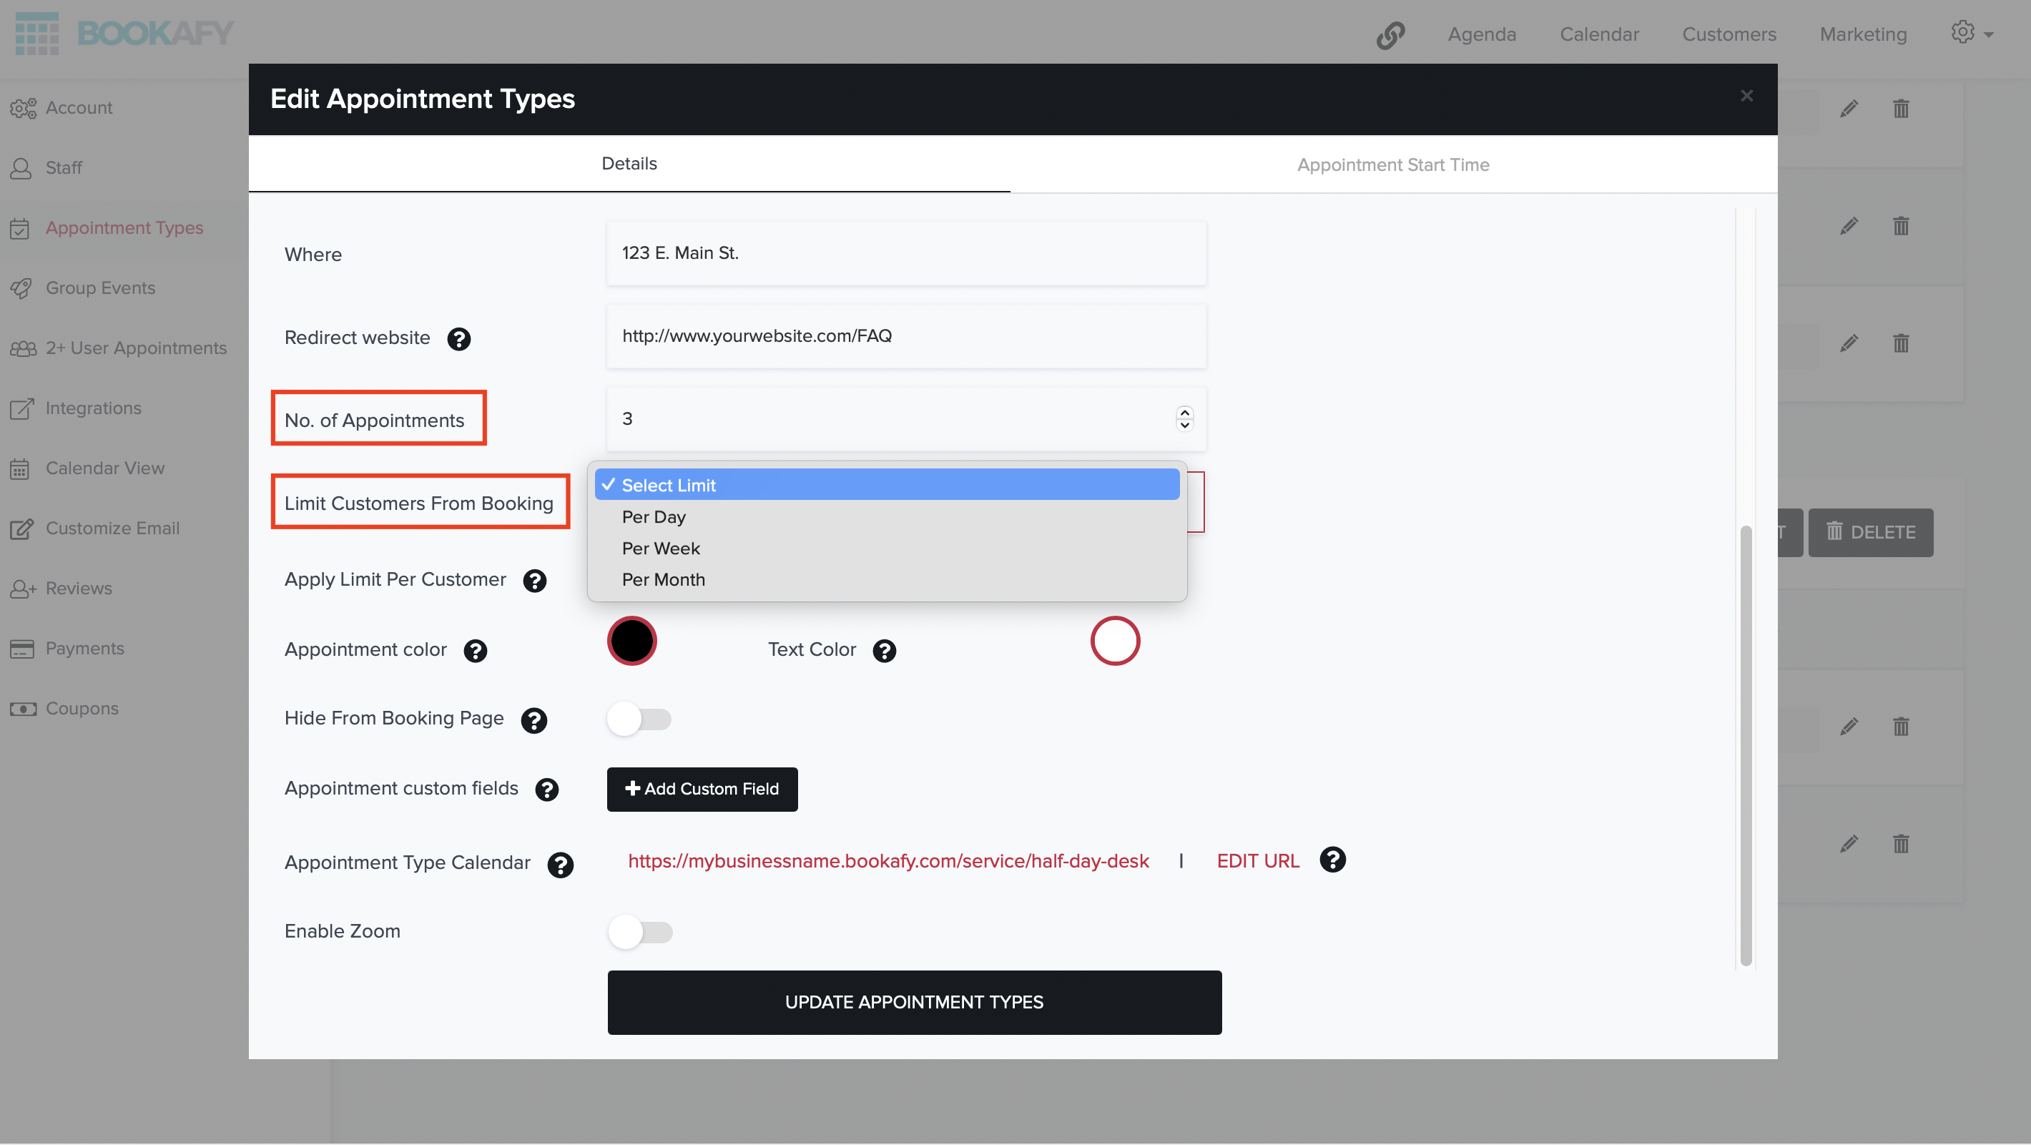Screen dimensions: 2031x1145
Task: Select Per Month from limit dropdown
Action: point(664,579)
